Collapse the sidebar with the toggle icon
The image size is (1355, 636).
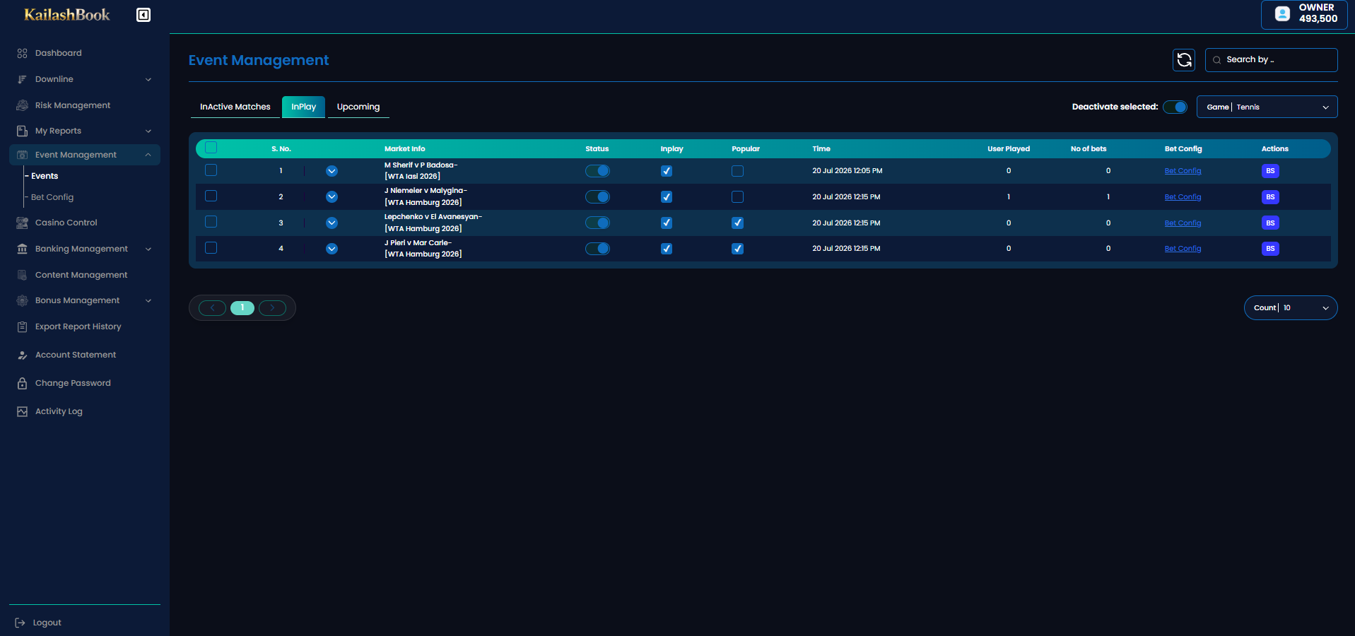coord(143,15)
